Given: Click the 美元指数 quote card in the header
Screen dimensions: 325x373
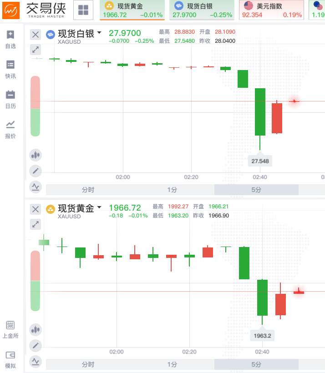Looking at the screenshot, I should tap(272, 10).
